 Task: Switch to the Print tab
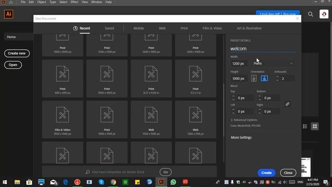coord(184,28)
